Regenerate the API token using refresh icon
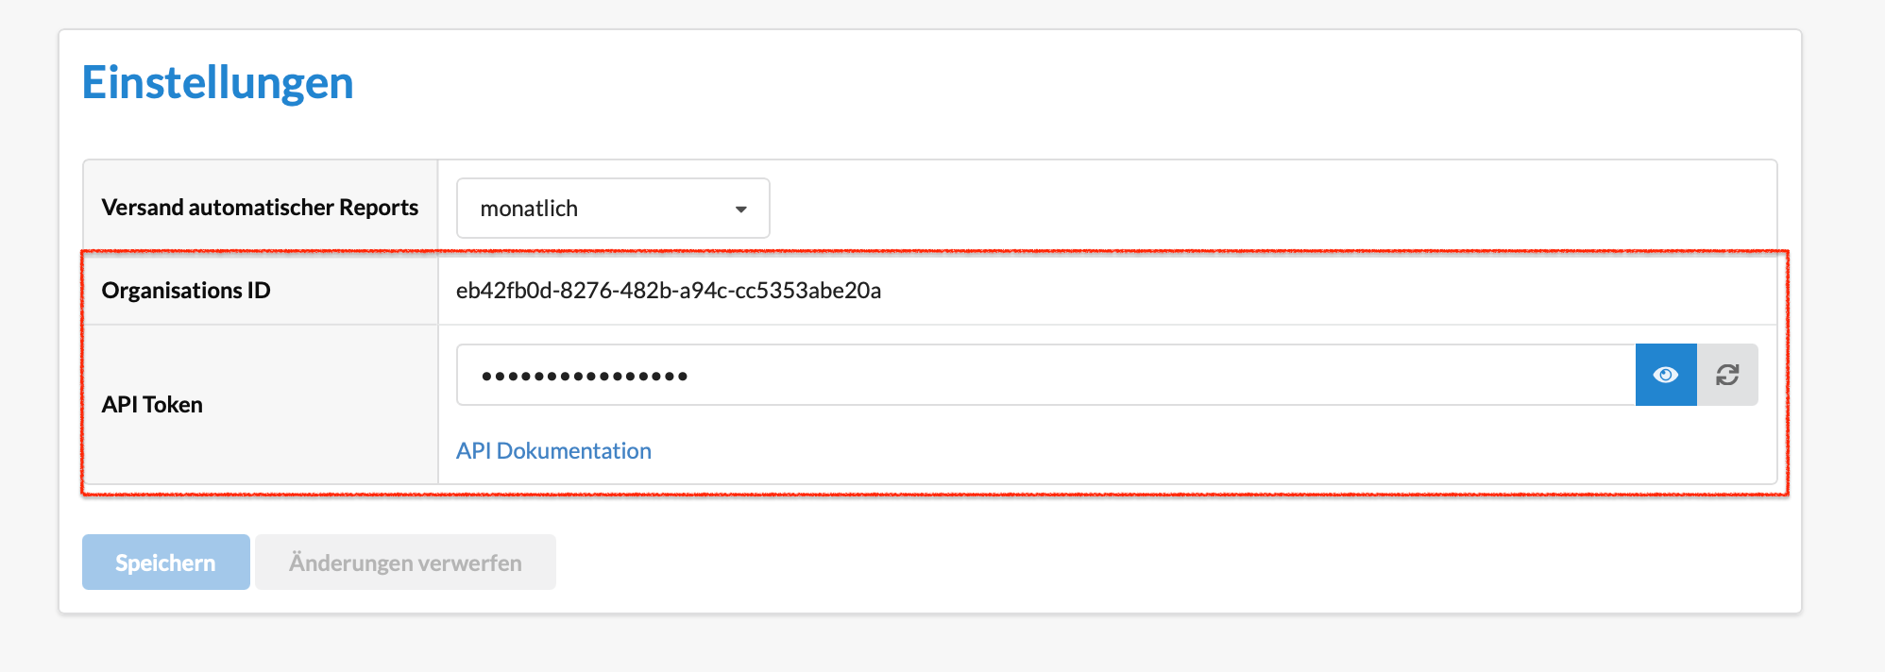This screenshot has width=1885, height=672. [x=1727, y=375]
